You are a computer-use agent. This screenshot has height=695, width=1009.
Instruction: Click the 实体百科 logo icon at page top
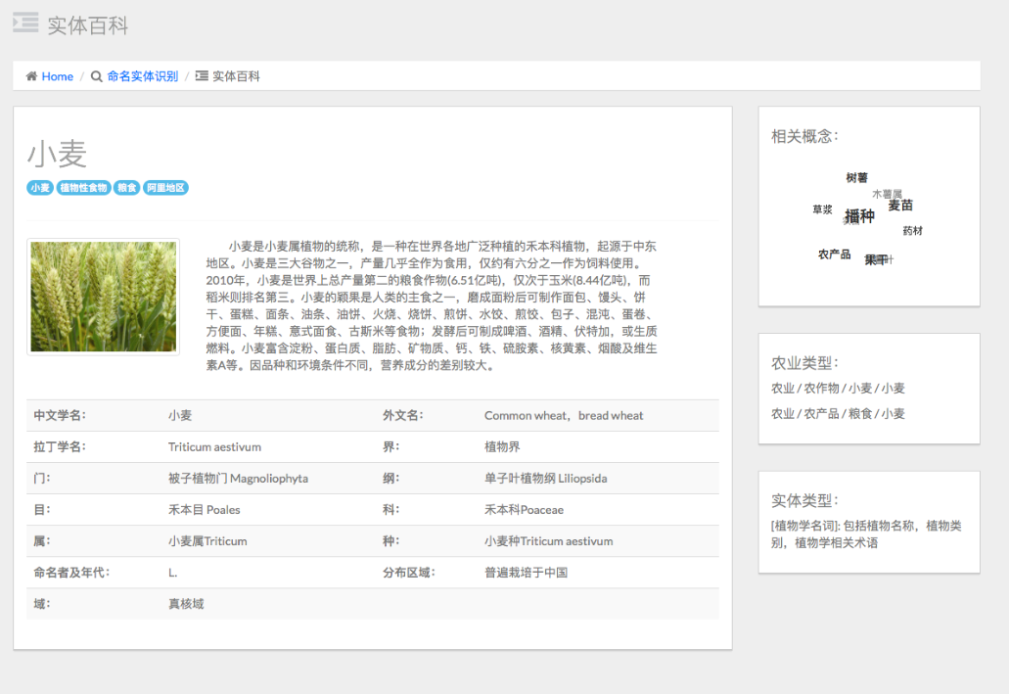(23, 23)
